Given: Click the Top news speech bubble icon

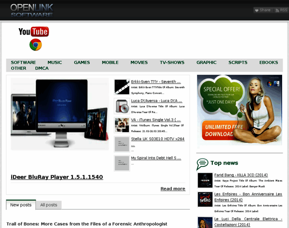Looking at the screenshot, I should coord(202,164).
